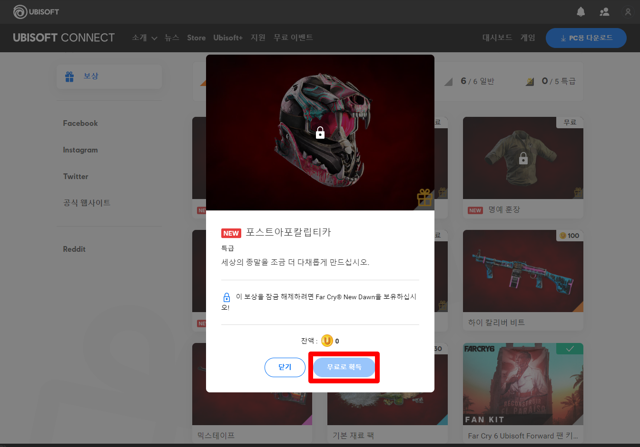Go to 대시보드
Image resolution: width=640 pixels, height=447 pixels.
pos(497,38)
